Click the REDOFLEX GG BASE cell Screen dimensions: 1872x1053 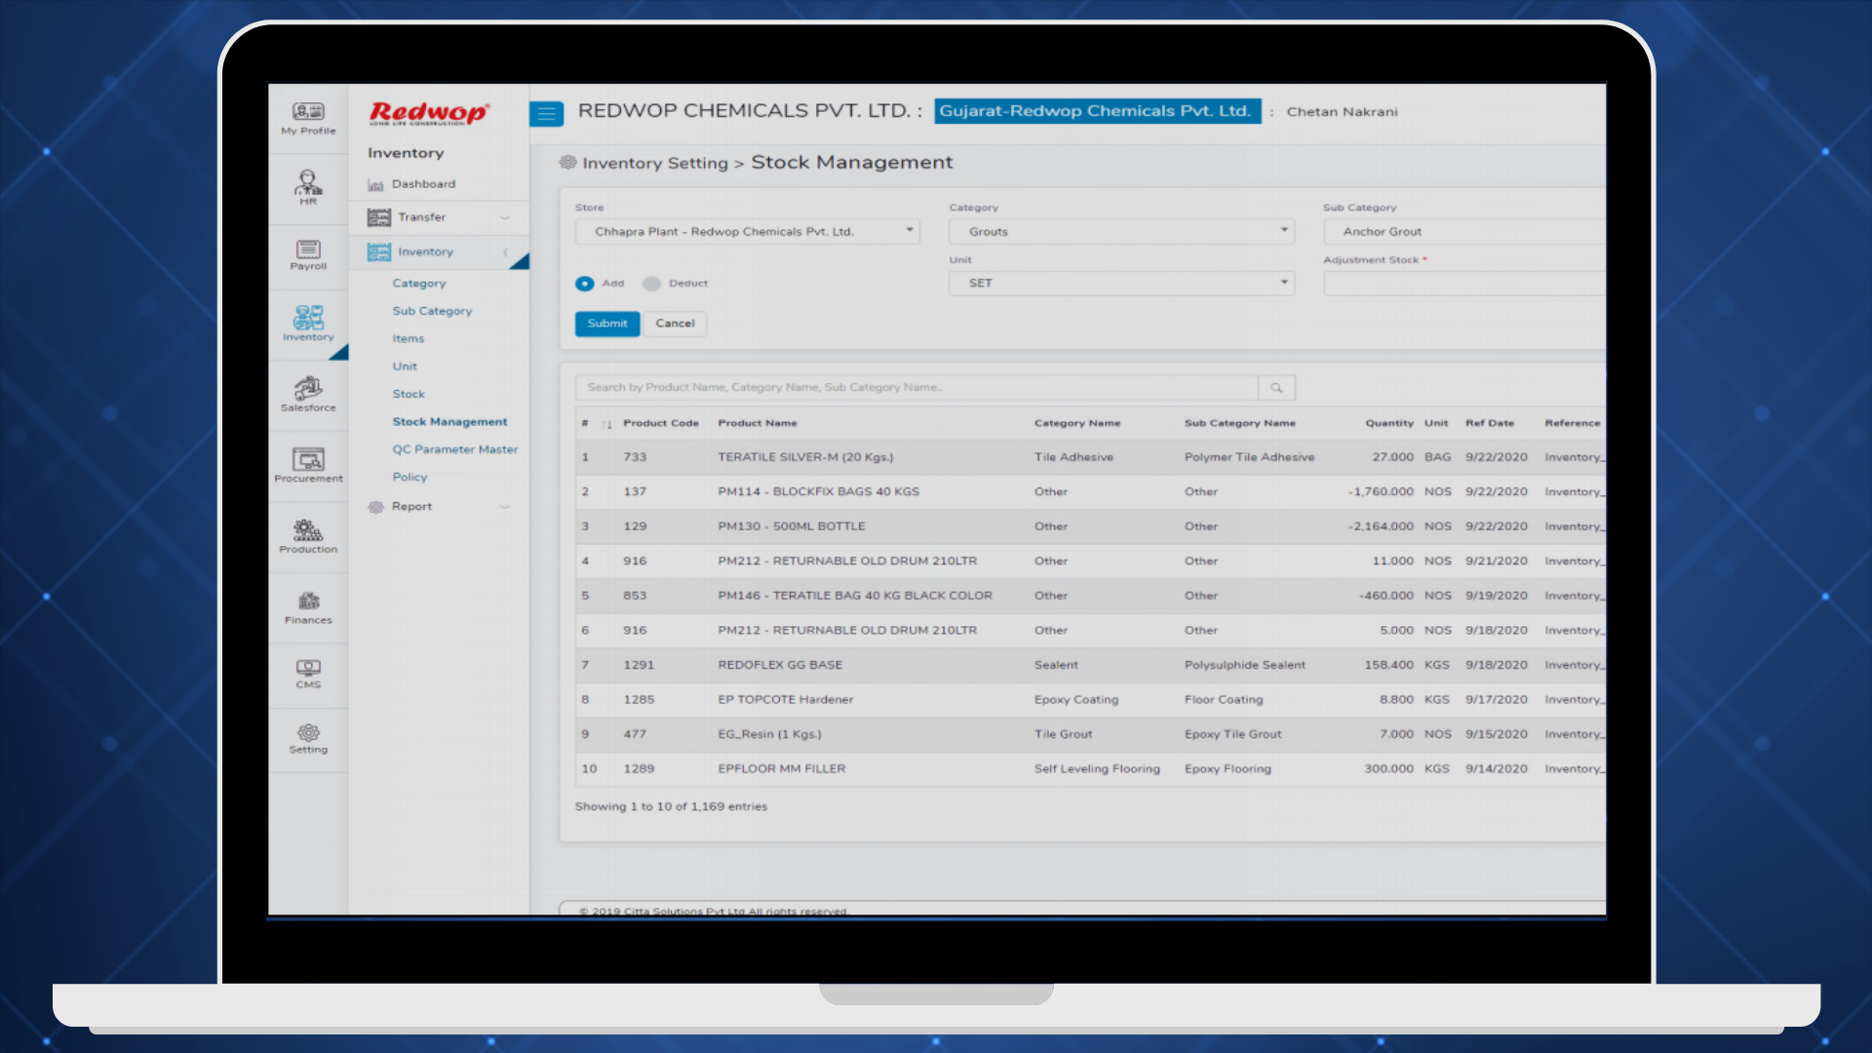click(780, 665)
